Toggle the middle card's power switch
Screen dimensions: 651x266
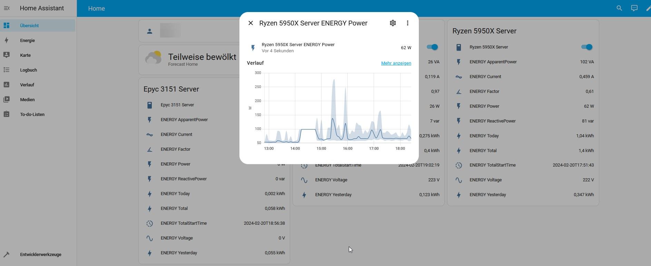(432, 47)
